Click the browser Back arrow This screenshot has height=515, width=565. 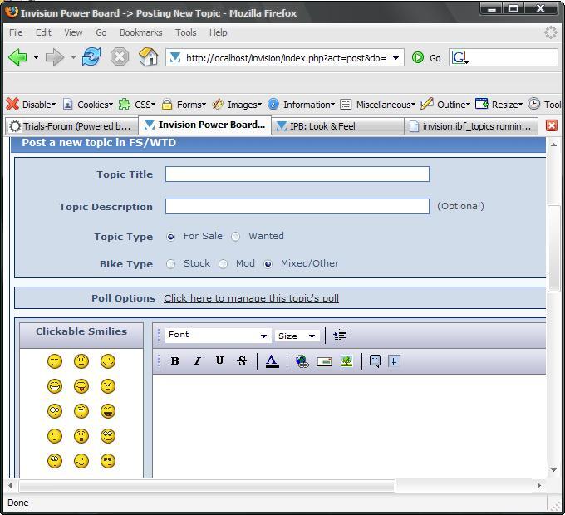click(x=17, y=57)
